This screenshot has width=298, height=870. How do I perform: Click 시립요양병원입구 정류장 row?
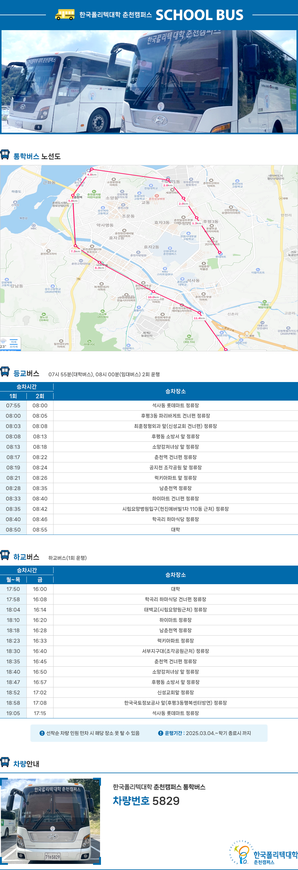point(175,509)
